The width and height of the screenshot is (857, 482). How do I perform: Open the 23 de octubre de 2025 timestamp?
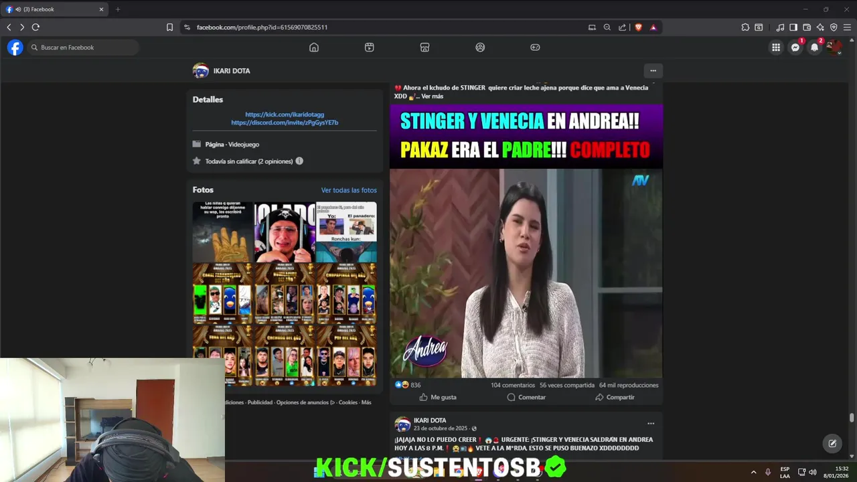pyautogui.click(x=440, y=428)
